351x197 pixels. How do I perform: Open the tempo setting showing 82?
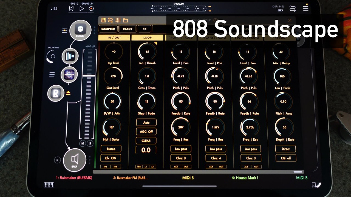[54, 8]
